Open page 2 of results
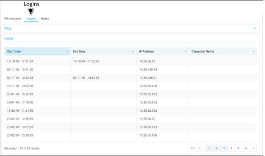Viewport: 265px width, 156px height. pyautogui.click(x=231, y=148)
